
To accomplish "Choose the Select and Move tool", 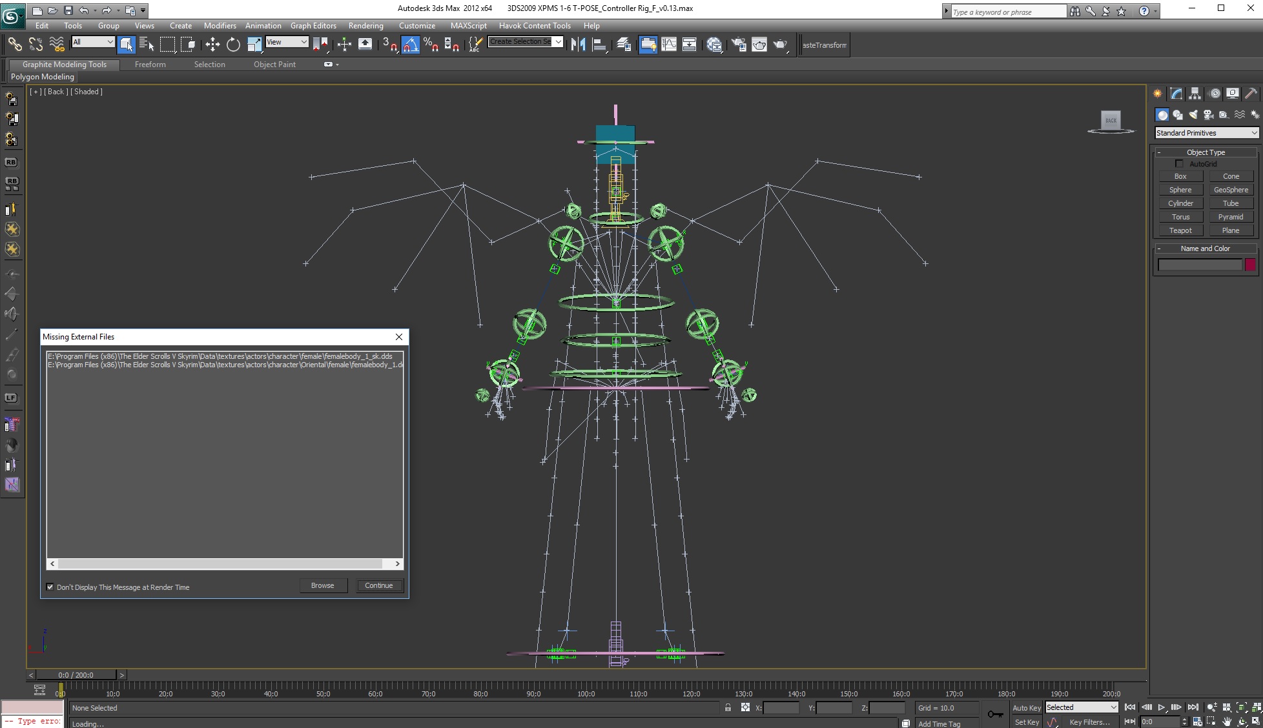I will (x=212, y=44).
